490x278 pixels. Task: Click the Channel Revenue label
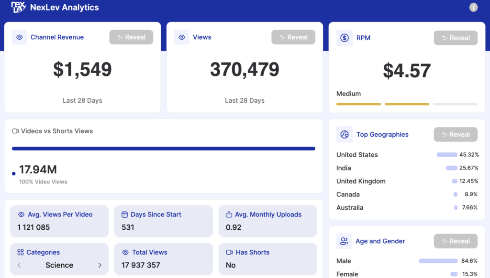(57, 37)
